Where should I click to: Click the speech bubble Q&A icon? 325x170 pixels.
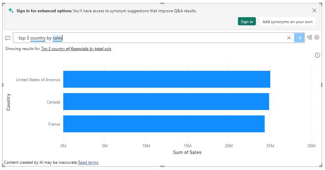[x=8, y=38]
